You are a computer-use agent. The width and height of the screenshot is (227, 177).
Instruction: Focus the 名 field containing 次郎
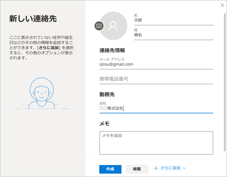pyautogui.click(x=174, y=20)
